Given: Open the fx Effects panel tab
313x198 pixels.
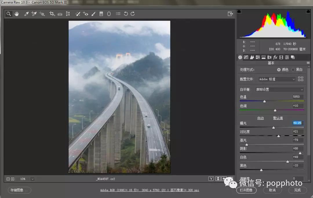Looking at the screenshot, I should coord(275,57).
